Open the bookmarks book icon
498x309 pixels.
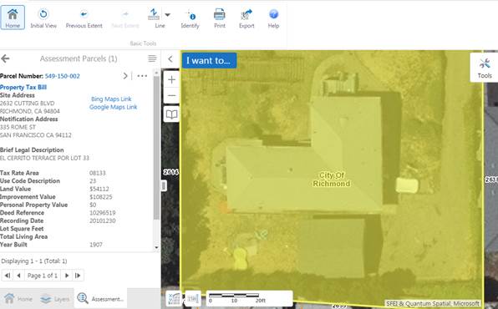coord(171,114)
